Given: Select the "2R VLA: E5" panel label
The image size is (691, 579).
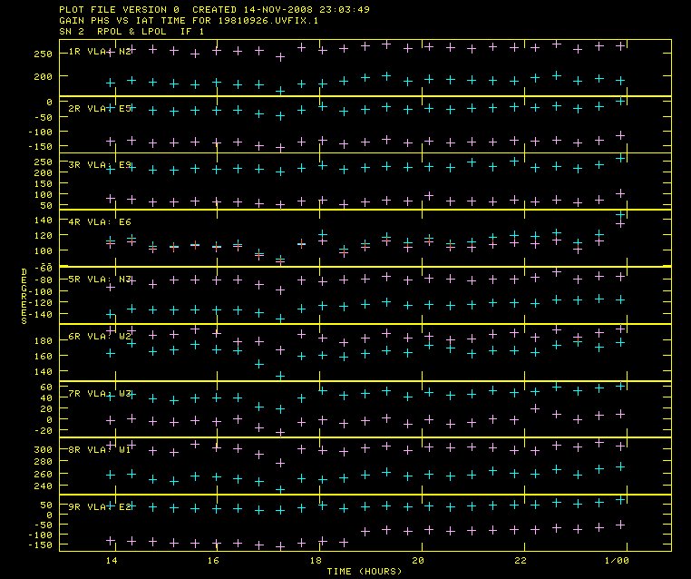Looking at the screenshot, I should point(102,109).
